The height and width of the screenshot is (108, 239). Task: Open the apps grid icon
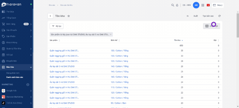coord(203,5)
